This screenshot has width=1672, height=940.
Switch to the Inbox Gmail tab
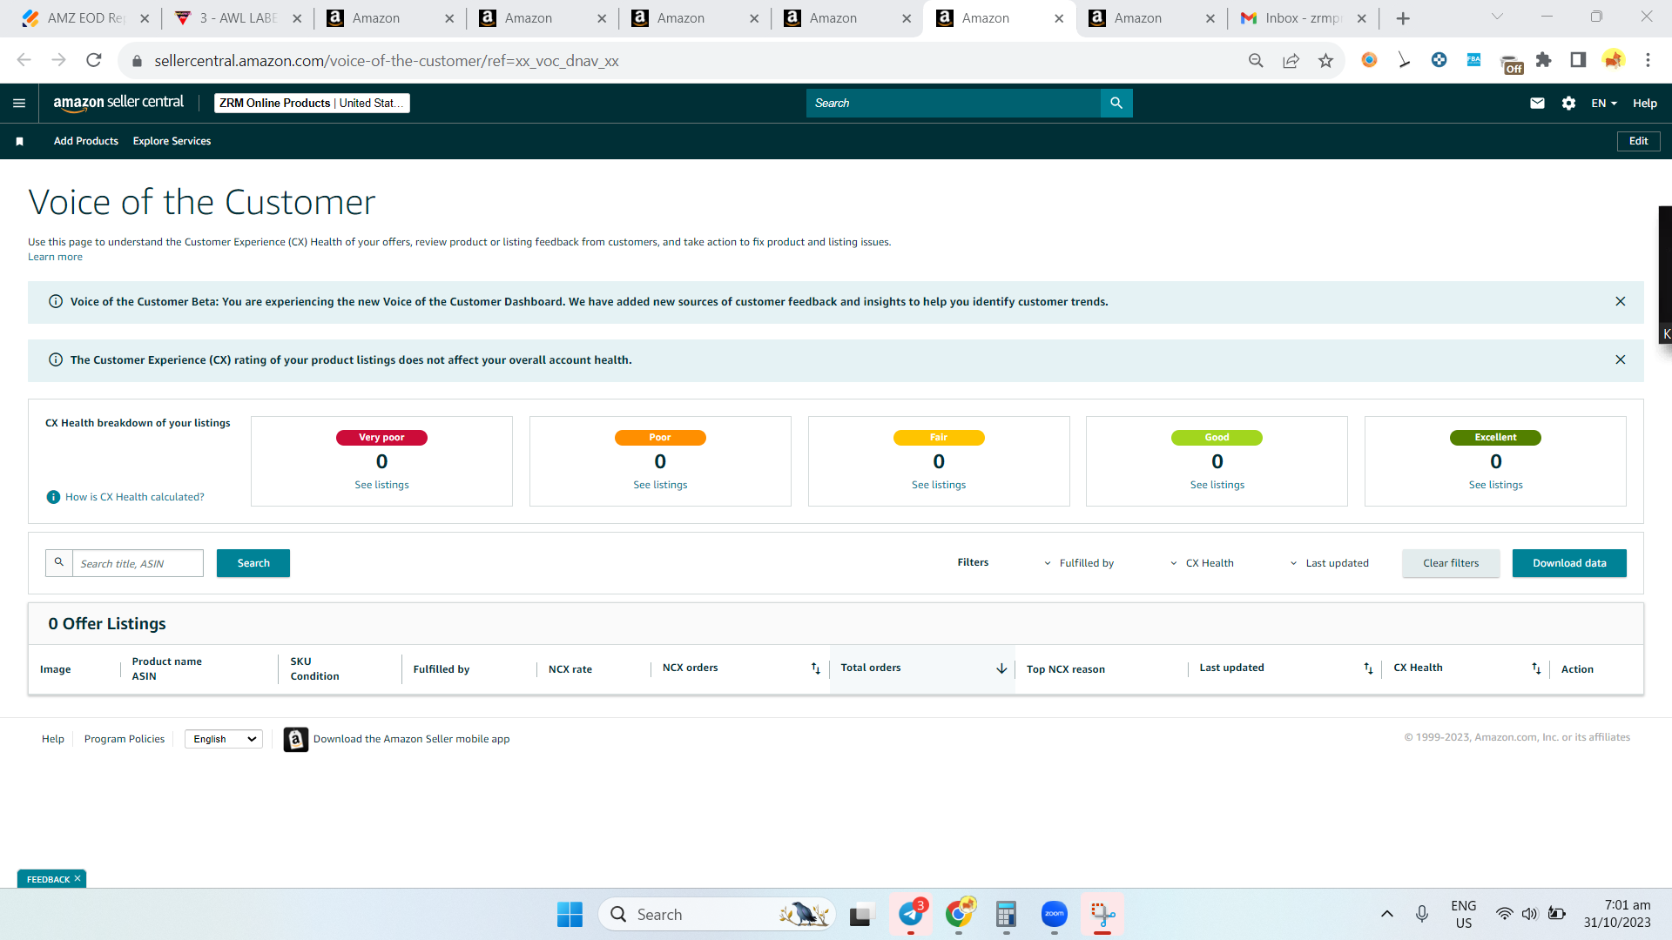pyautogui.click(x=1303, y=18)
